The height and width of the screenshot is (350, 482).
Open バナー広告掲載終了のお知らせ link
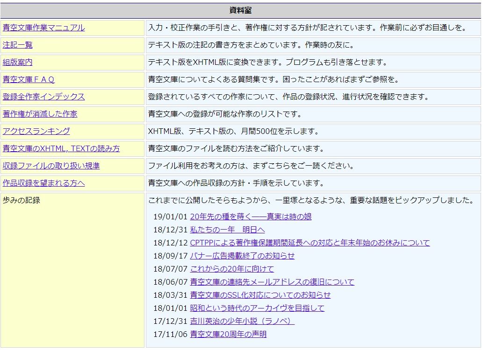242,256
